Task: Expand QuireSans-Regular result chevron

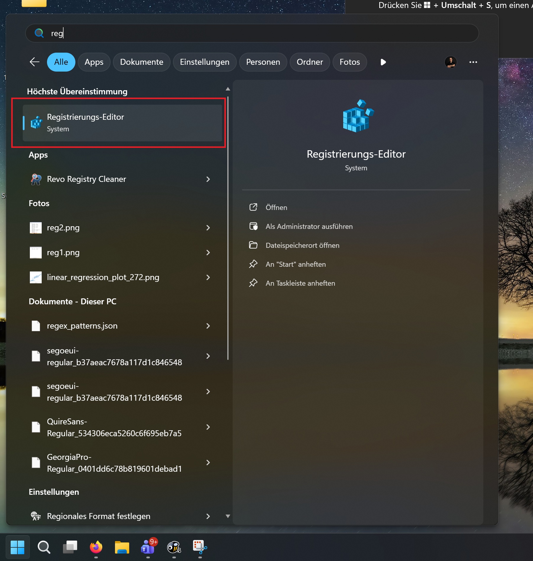Action: point(208,427)
